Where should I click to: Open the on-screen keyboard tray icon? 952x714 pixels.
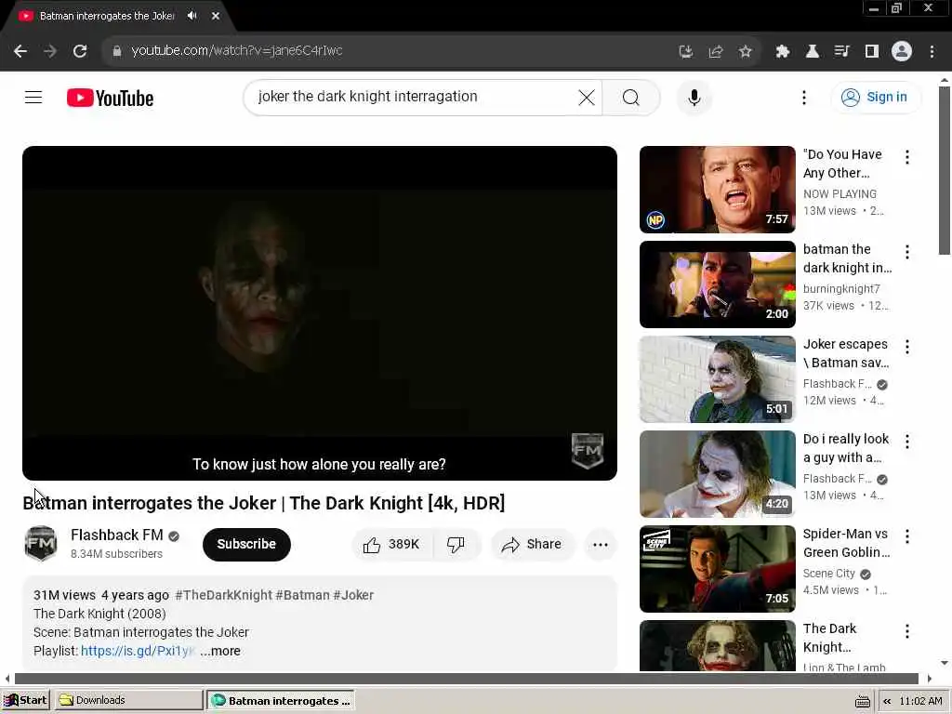(863, 701)
